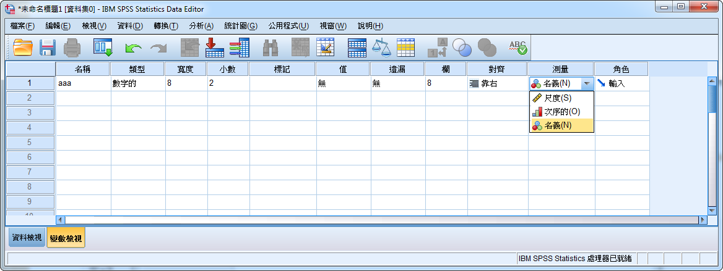Click the vertical scrollbar thumb
723x271 pixels.
tap(712, 99)
